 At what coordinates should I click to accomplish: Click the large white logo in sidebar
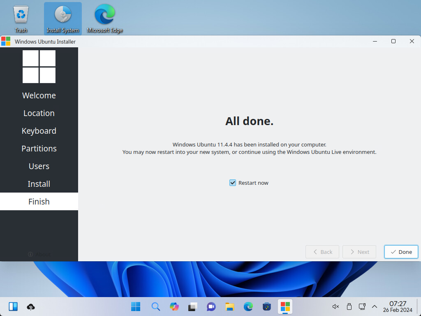[39, 67]
